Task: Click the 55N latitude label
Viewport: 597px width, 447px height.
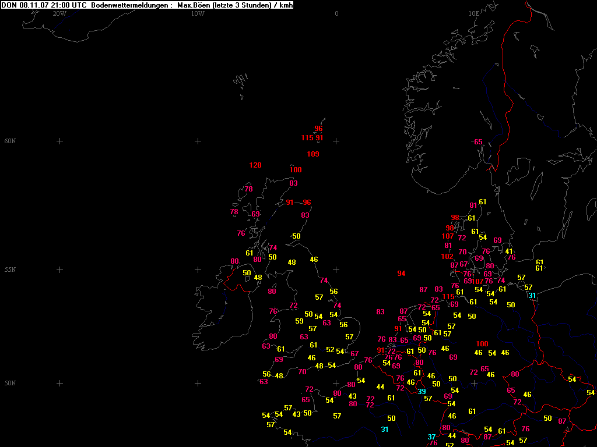Action: [x=10, y=270]
